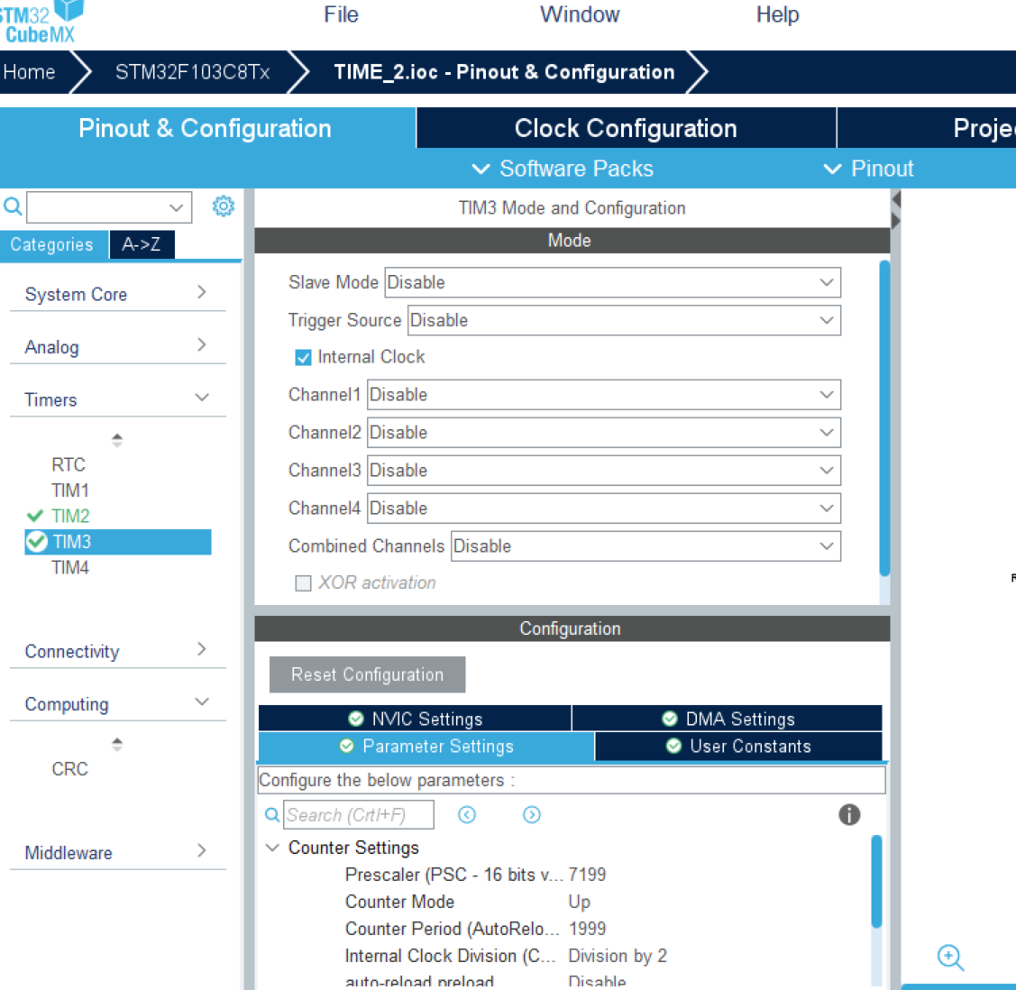Screen dimensions: 1016x990
Task: Open the Channel1 dropdown
Action: point(604,395)
